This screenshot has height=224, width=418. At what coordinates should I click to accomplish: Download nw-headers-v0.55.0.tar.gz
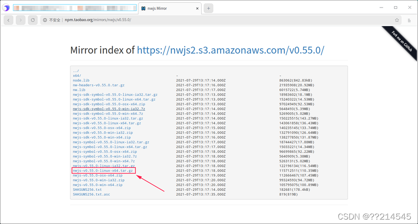coord(99,85)
